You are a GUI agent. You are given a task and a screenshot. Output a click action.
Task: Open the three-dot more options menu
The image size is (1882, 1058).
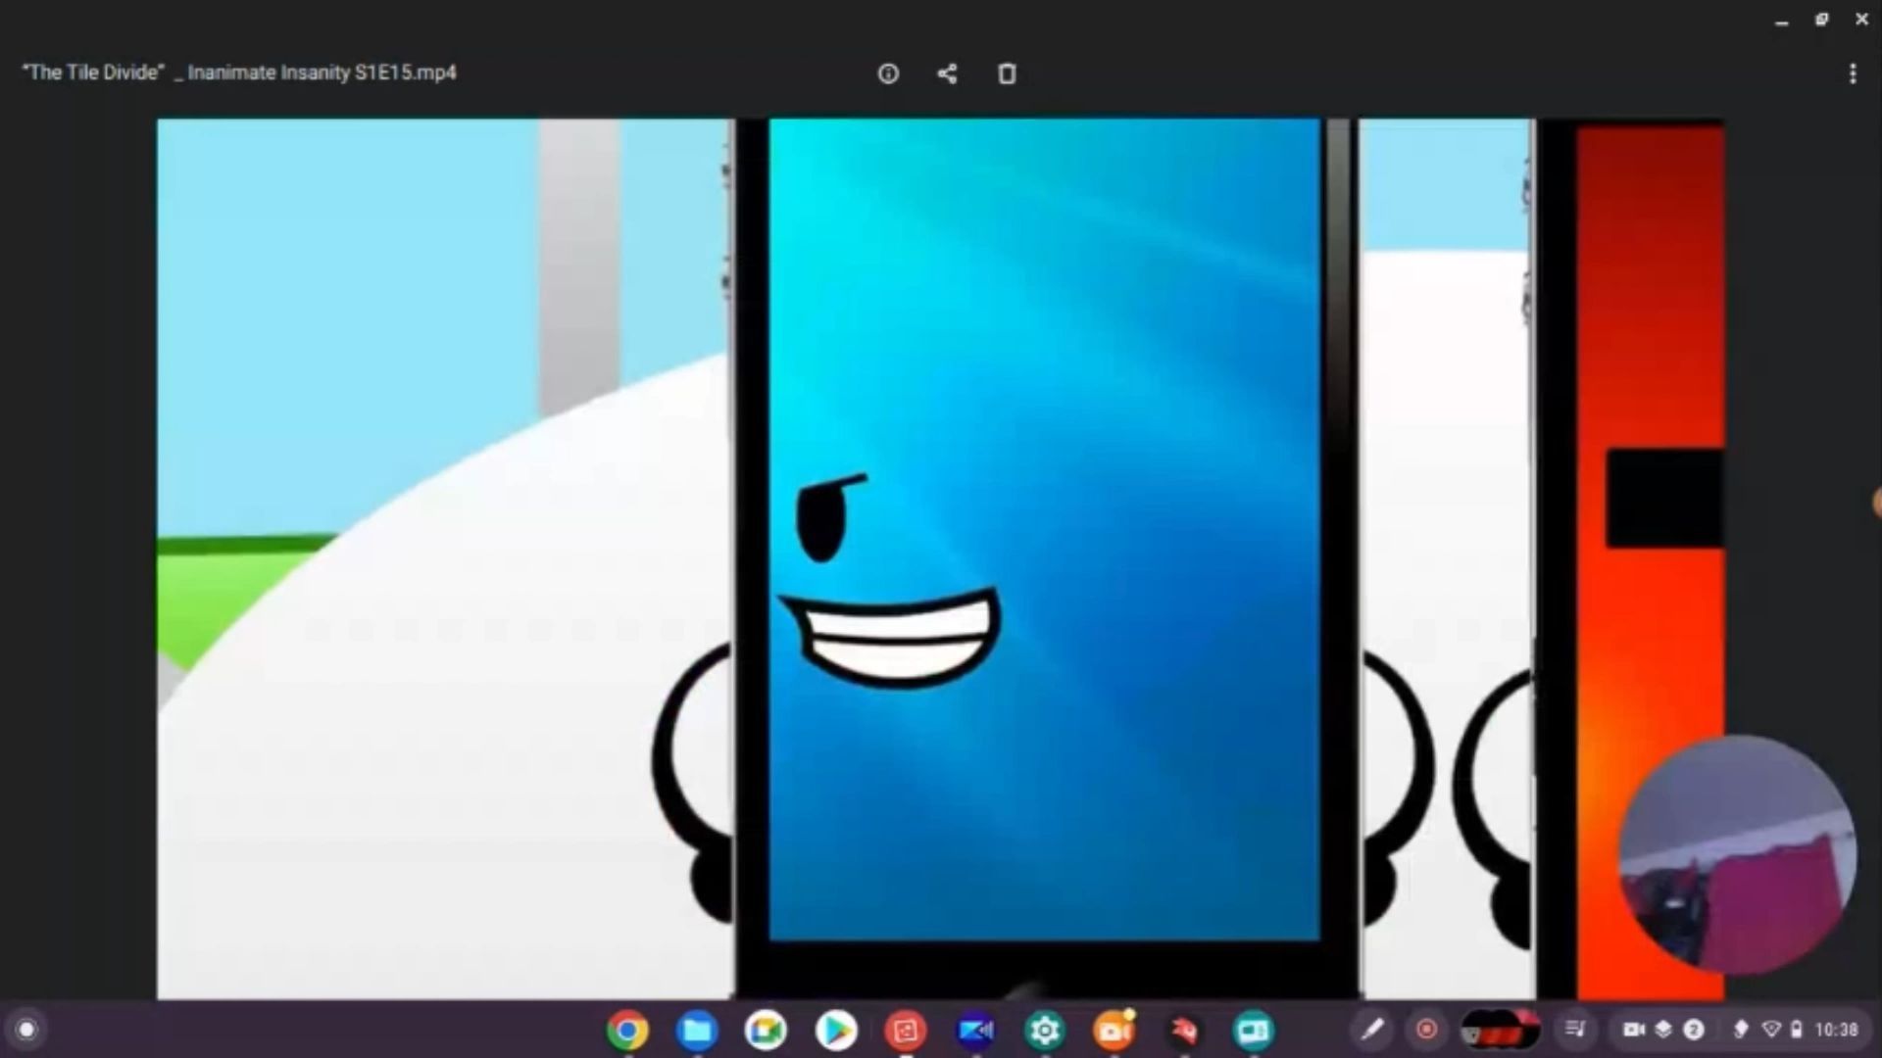(1853, 73)
